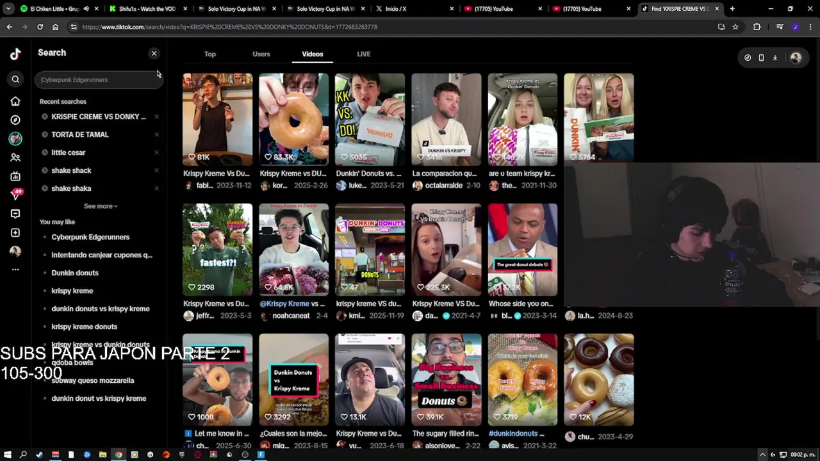Open Big Business vs Small Business video
This screenshot has width=820, height=461.
tap(447, 380)
